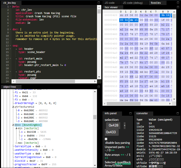This screenshot has width=181, height=168.
Task: Fold the restart_pts entry at line 21
Action: point(10,71)
